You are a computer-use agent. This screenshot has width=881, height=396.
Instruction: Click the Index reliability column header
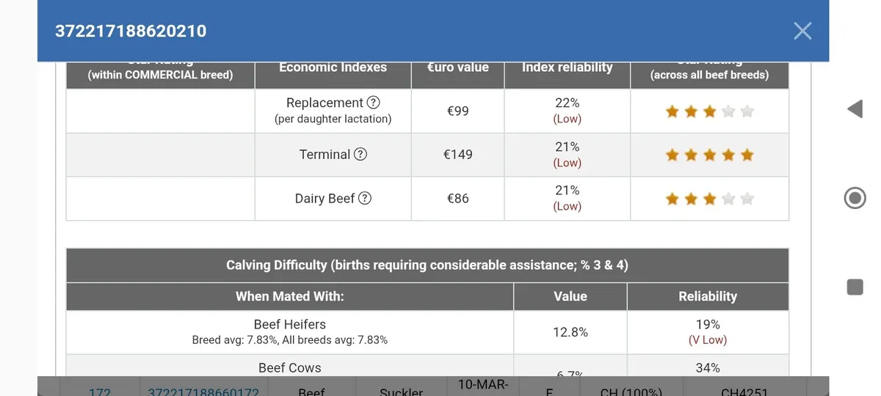567,67
